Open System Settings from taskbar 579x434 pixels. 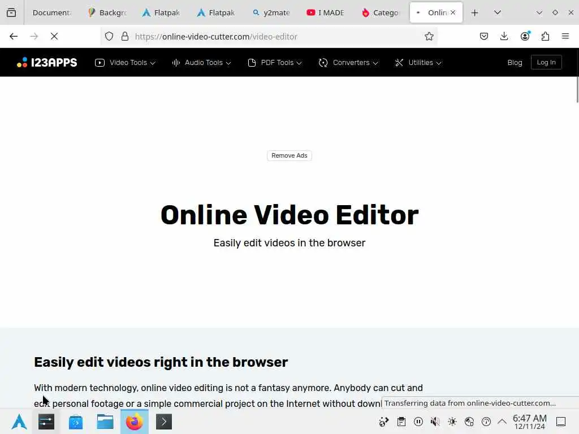click(x=46, y=422)
